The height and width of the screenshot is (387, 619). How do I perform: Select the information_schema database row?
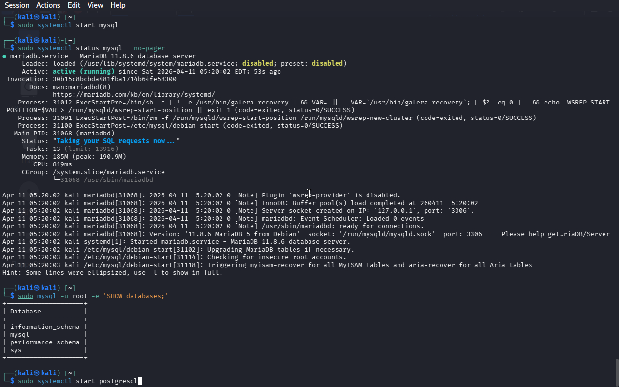pyautogui.click(x=44, y=327)
